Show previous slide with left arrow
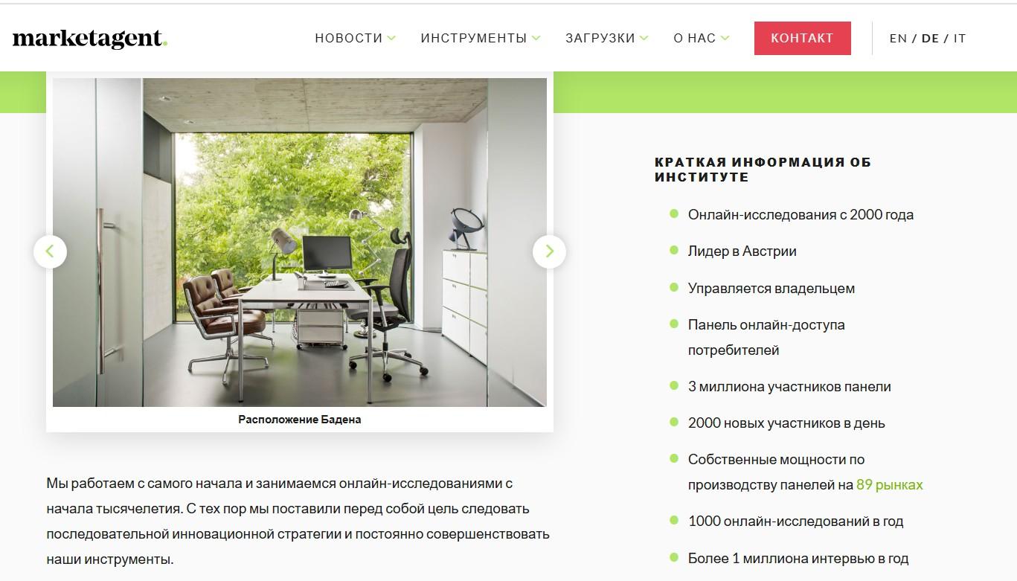1017x581 pixels. pos(51,251)
